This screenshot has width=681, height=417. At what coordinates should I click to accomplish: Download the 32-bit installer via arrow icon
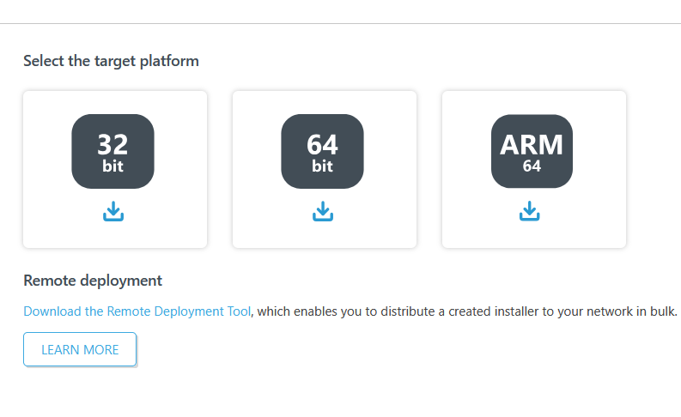click(x=113, y=211)
